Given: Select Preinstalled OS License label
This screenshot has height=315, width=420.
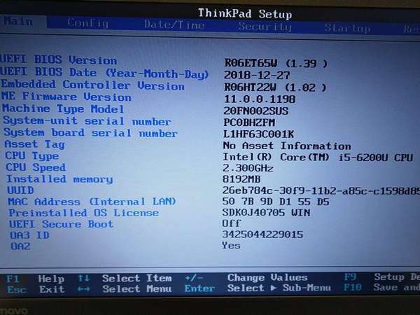Looking at the screenshot, I should click(x=84, y=213).
